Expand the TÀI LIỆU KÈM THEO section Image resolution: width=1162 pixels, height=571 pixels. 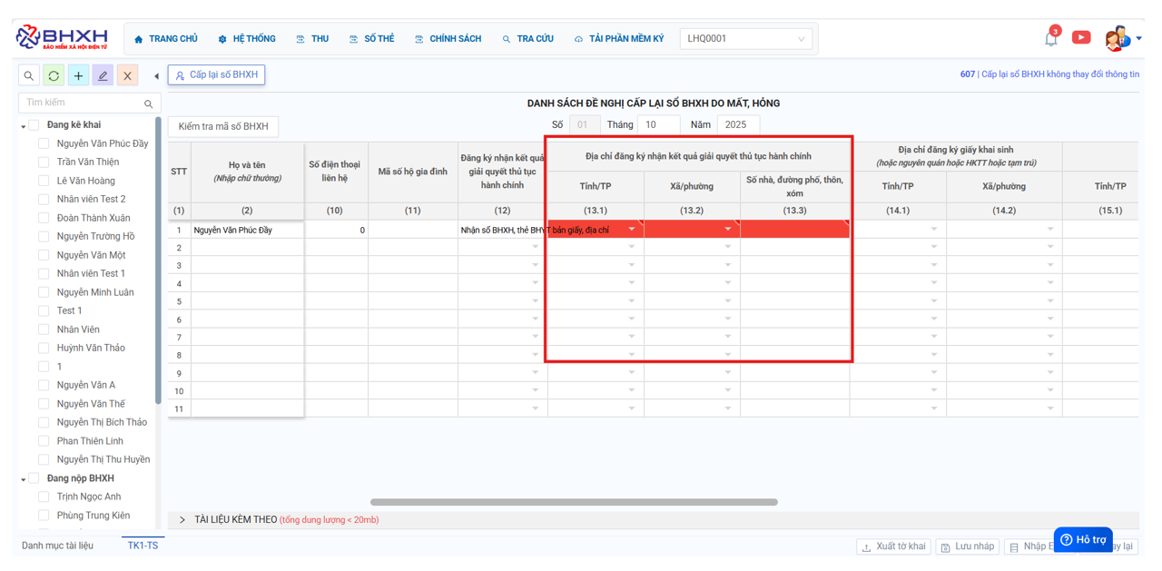182,520
